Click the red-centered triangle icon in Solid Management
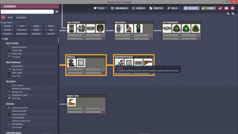 [176, 28]
